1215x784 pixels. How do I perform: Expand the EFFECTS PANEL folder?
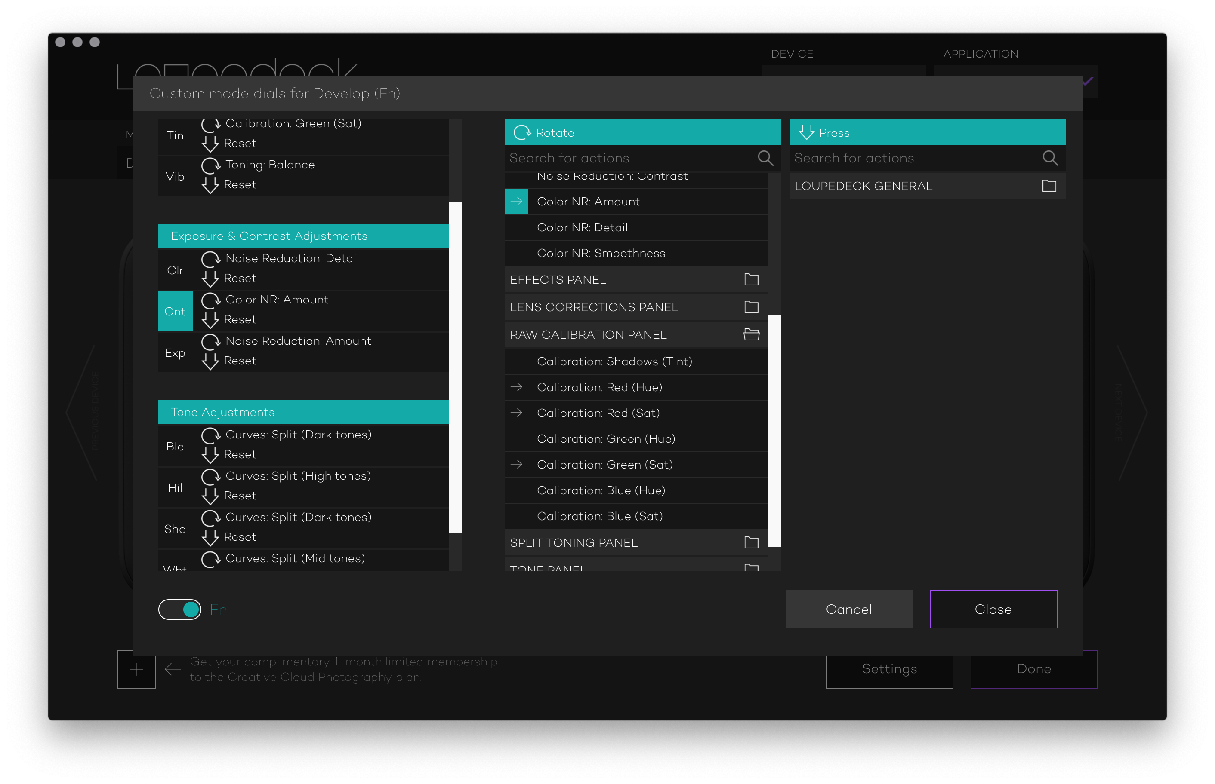coord(751,279)
